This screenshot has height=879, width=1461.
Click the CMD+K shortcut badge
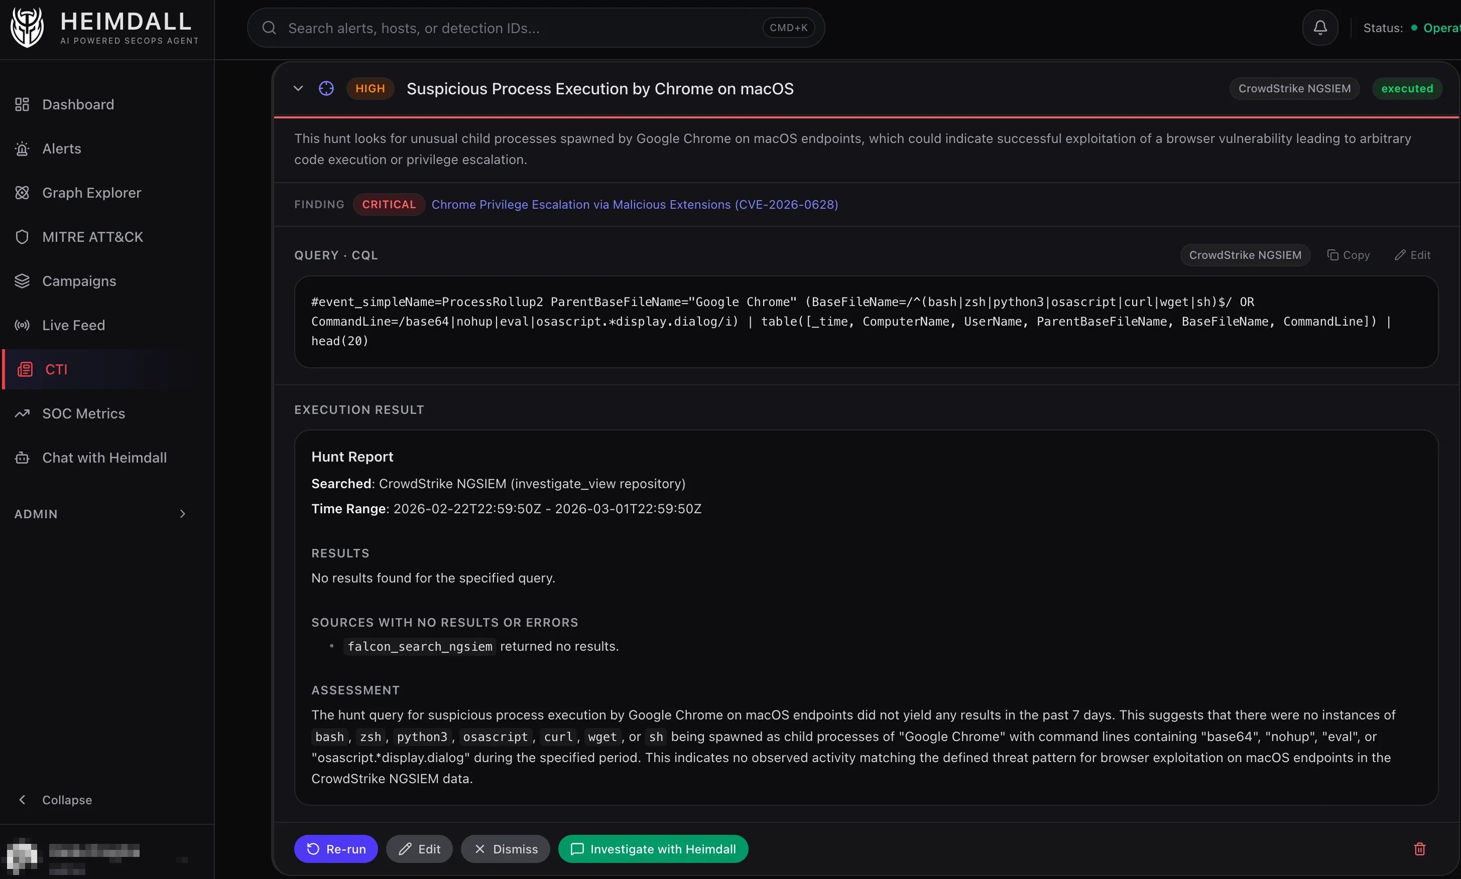pyautogui.click(x=788, y=28)
